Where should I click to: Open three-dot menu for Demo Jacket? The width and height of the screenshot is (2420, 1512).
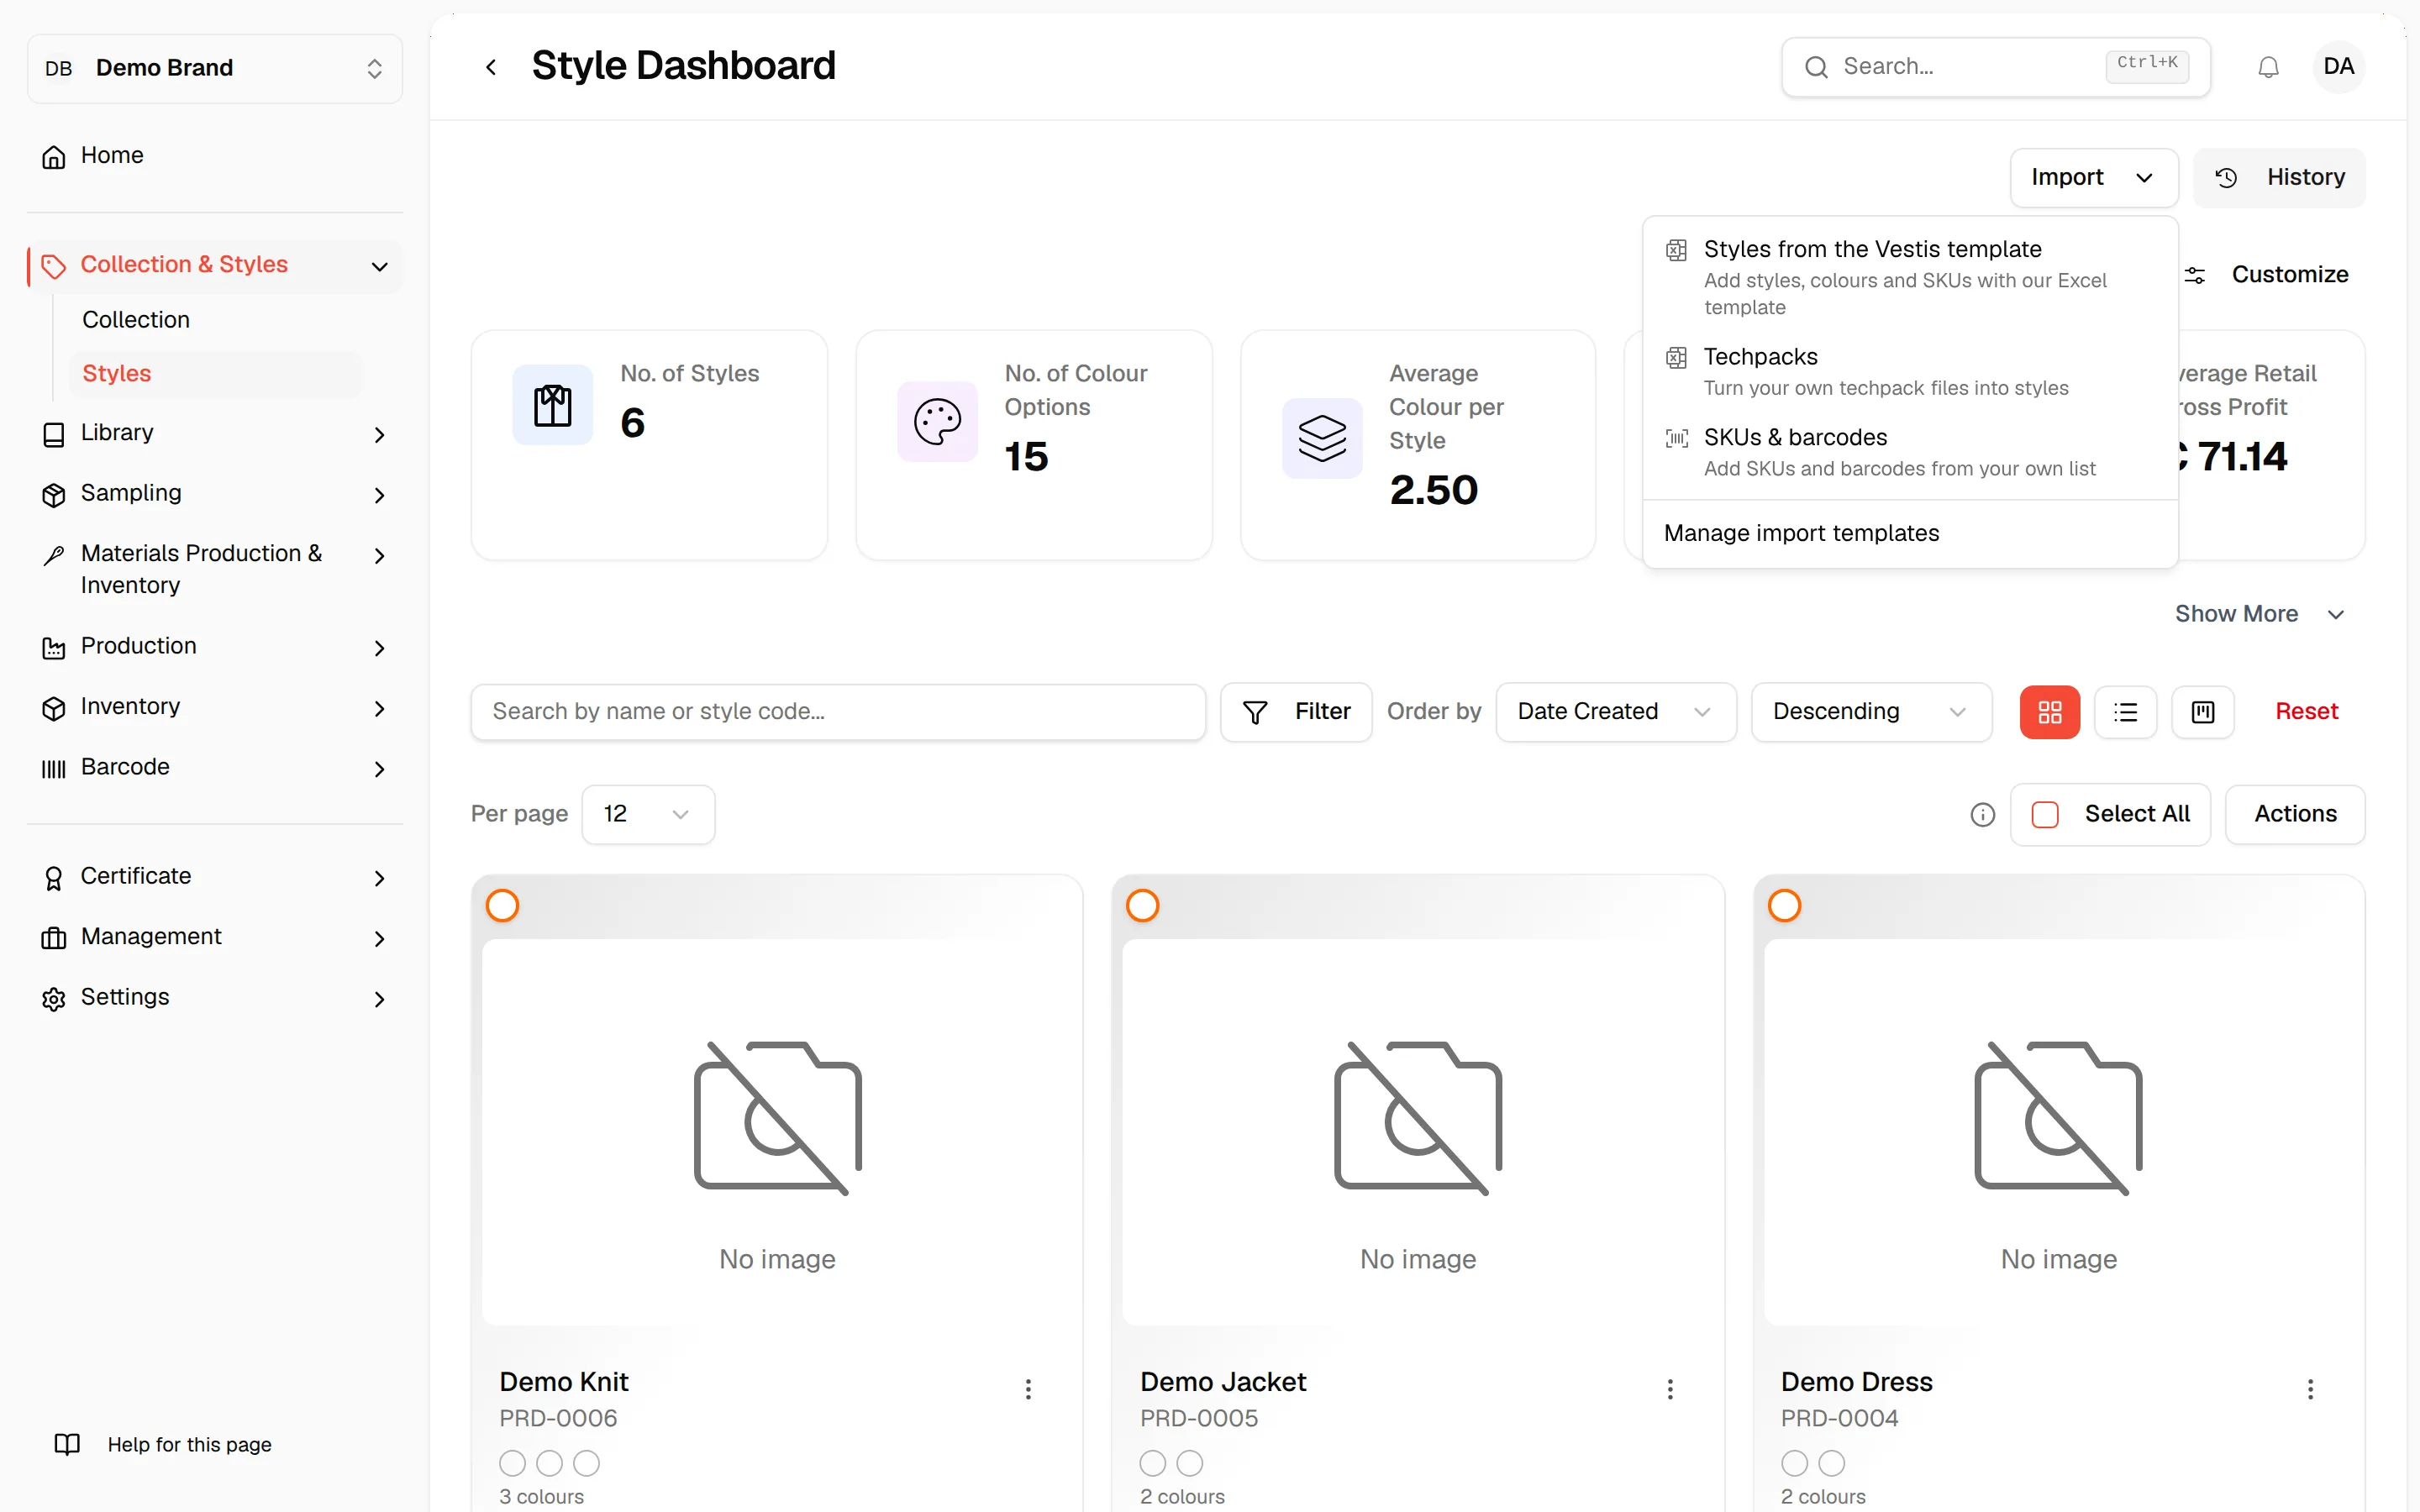(1669, 1389)
